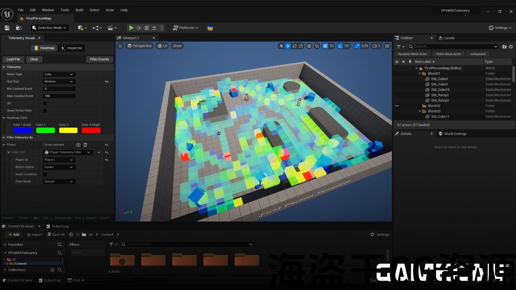The width and height of the screenshot is (516, 290).
Task: Enable the Invert Condition checkbox
Action: tap(45, 174)
